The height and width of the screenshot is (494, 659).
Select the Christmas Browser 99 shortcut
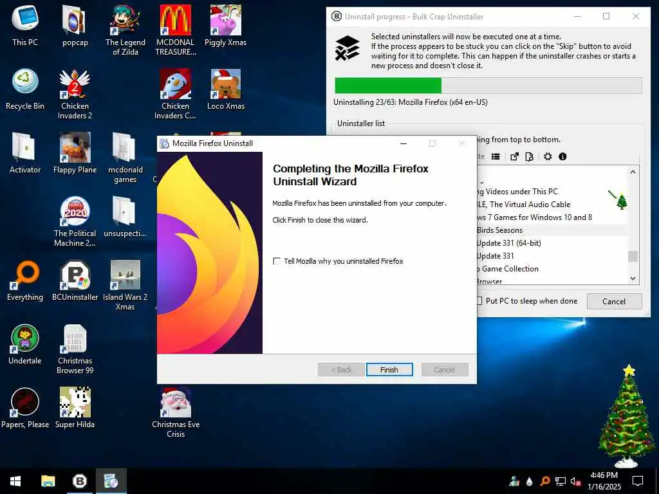coord(75,349)
